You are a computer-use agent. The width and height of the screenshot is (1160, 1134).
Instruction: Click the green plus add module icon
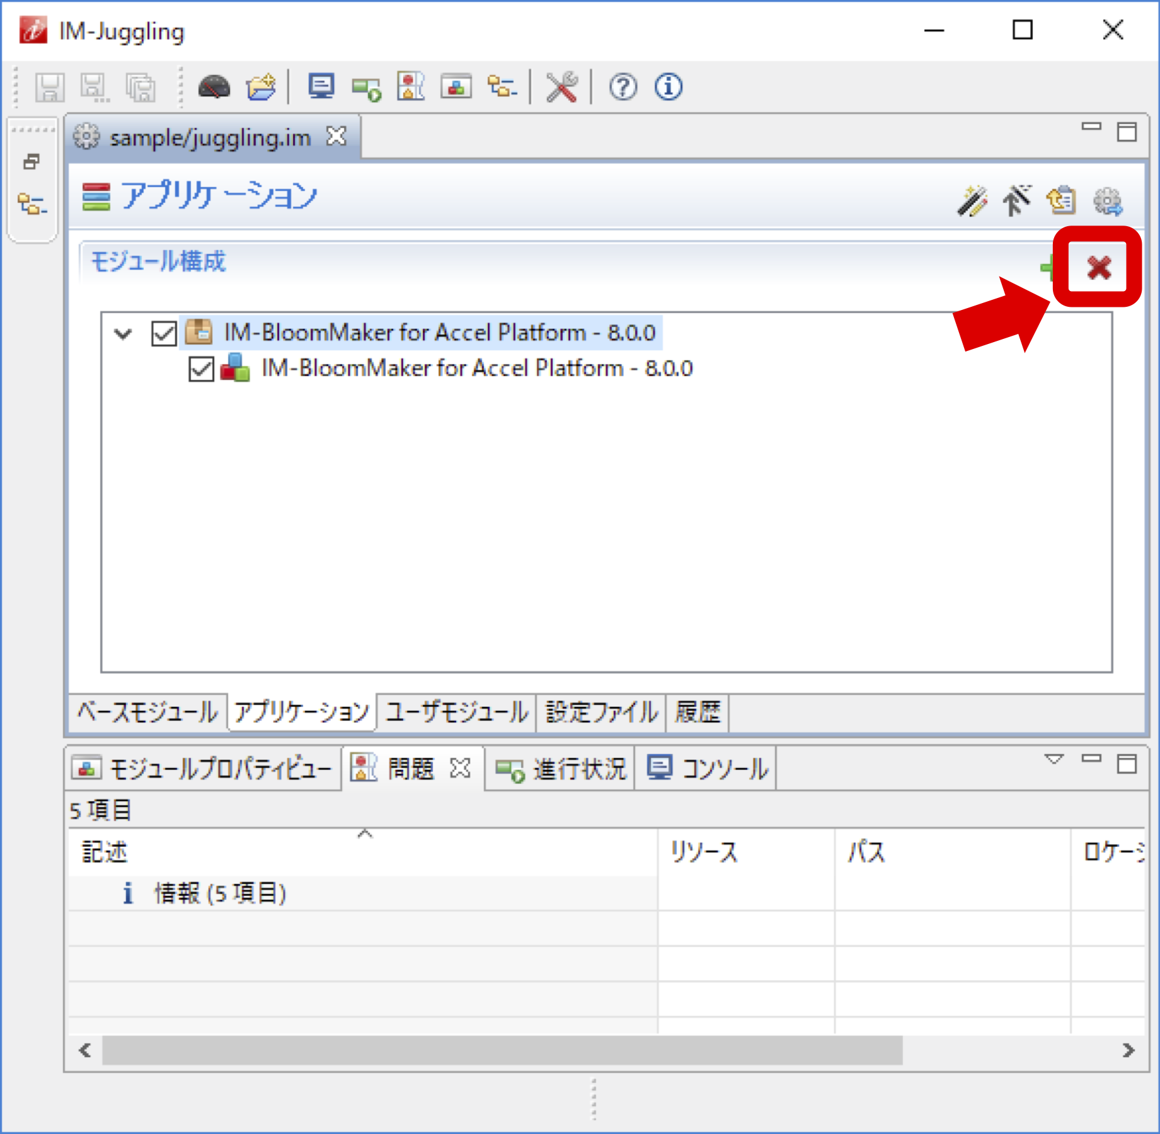pyautogui.click(x=1047, y=267)
